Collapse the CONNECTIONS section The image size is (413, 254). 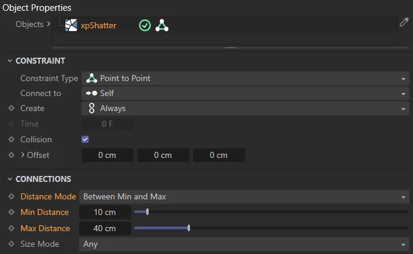click(10, 179)
